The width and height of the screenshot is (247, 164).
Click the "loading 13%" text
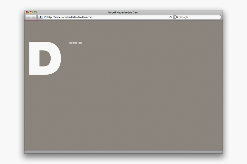[76, 43]
